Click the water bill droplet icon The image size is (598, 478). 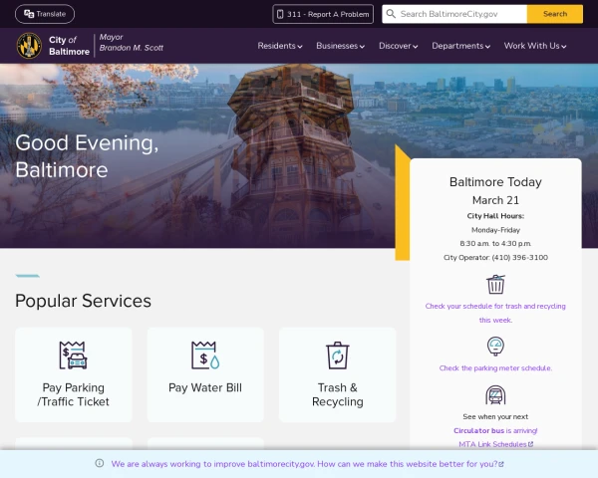click(205, 356)
